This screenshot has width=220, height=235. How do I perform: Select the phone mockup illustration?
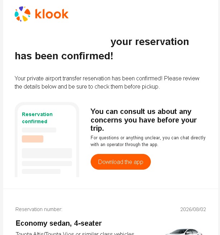[x=47, y=140]
